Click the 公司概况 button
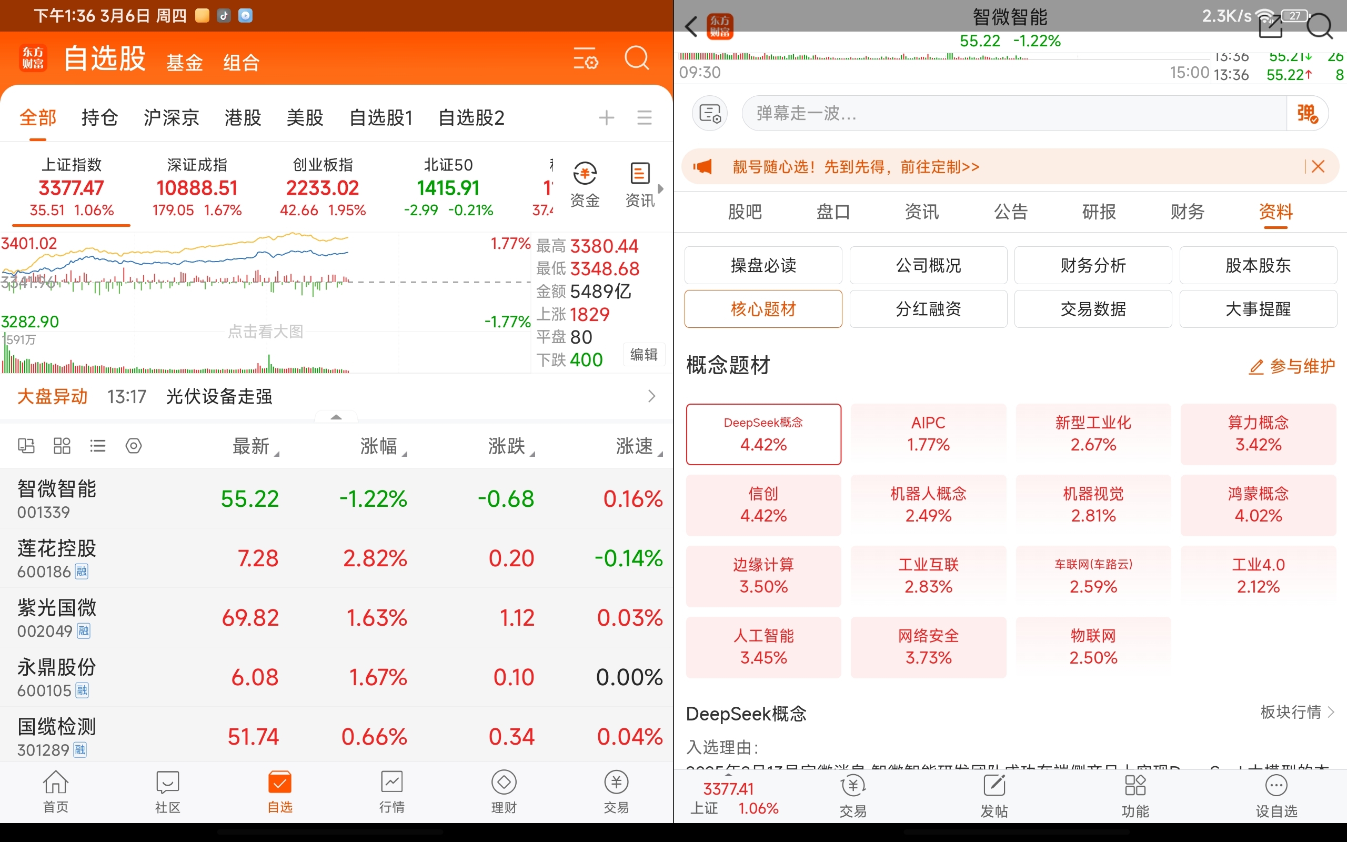This screenshot has width=1347, height=842. click(x=928, y=266)
